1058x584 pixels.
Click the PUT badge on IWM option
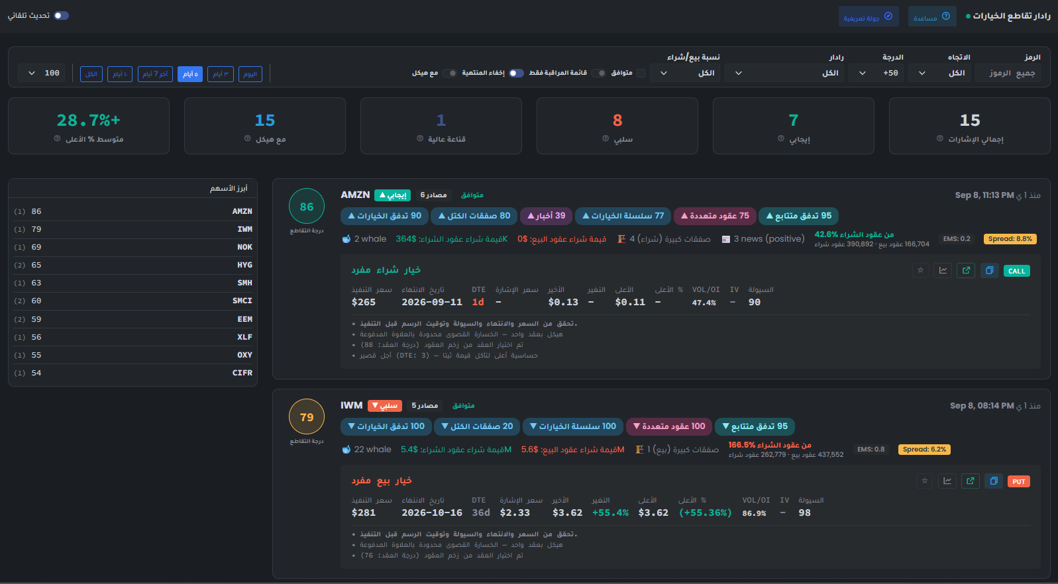1019,481
